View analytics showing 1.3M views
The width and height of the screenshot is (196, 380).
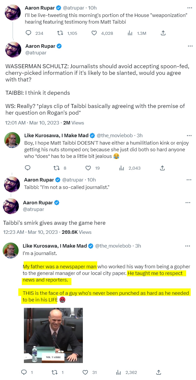pos(130,33)
